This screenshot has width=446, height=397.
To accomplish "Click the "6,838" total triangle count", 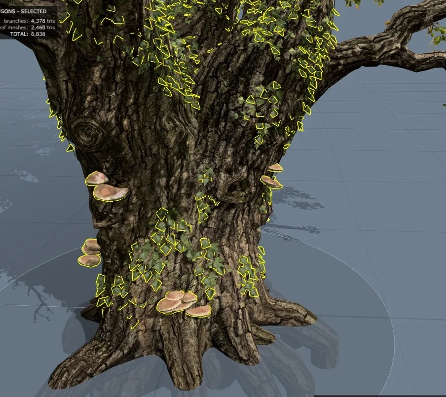I will [38, 34].
